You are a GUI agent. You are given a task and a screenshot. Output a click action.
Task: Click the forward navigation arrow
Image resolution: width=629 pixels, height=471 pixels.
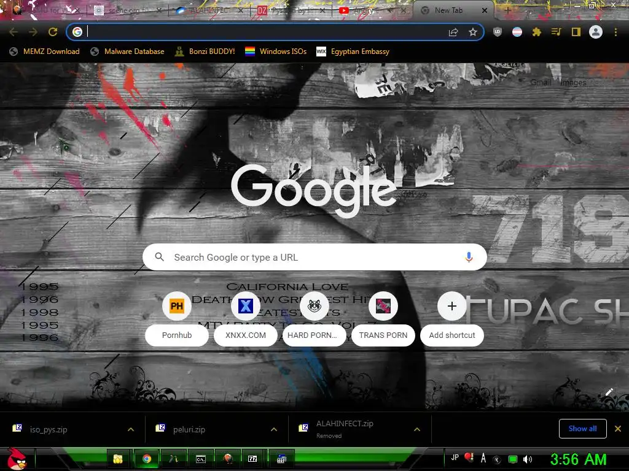33,32
